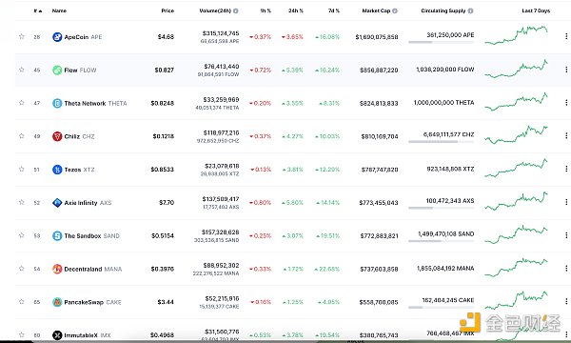Sort table by 7d % column header

click(334, 10)
